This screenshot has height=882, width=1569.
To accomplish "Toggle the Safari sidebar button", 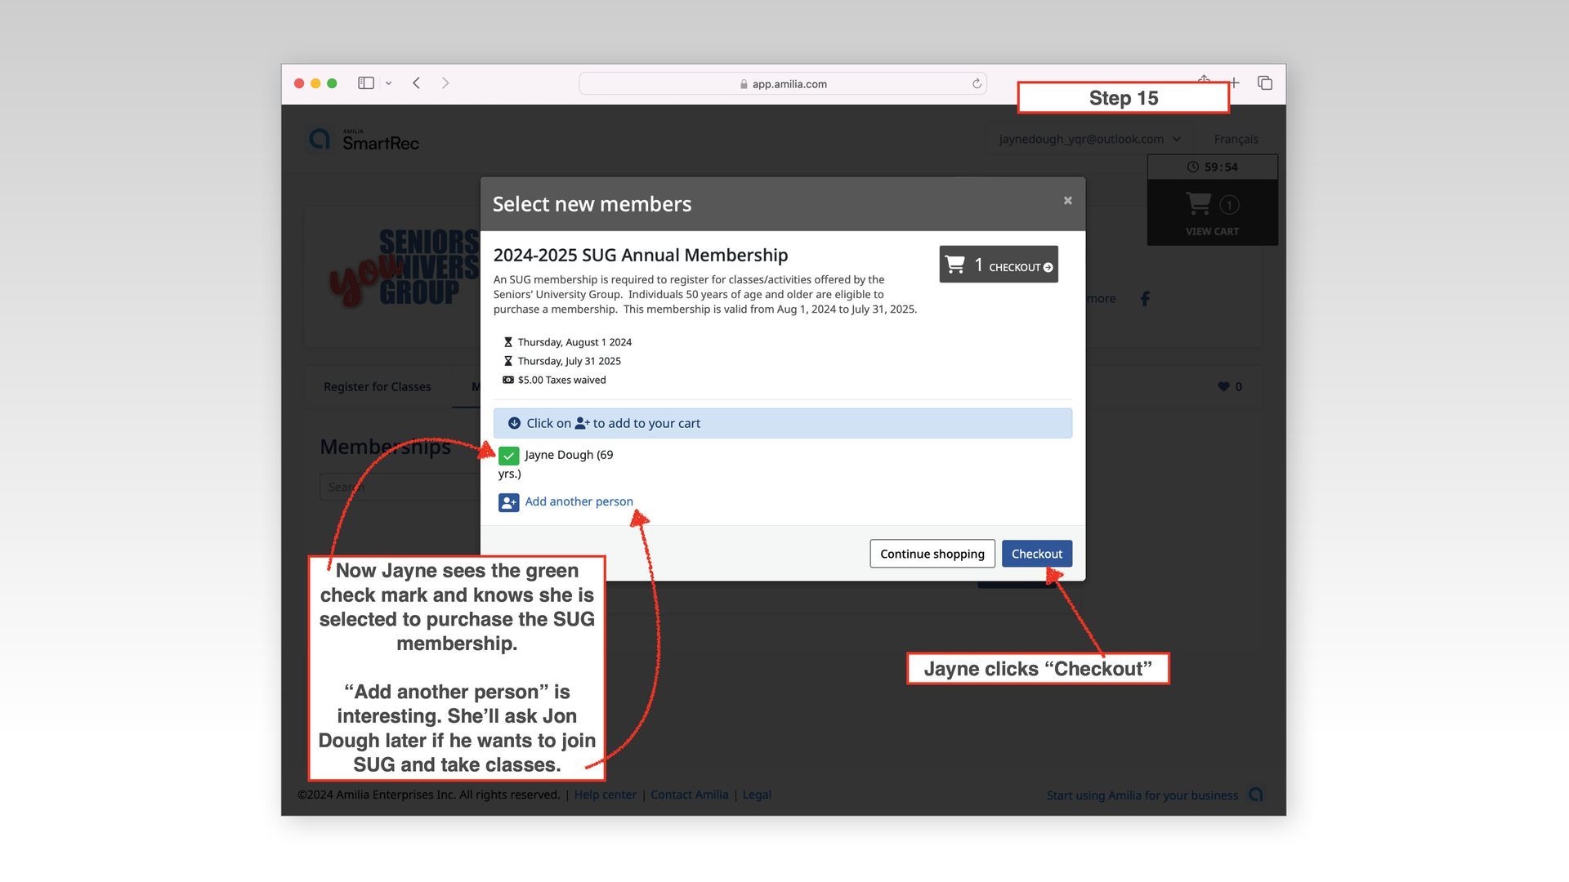I will (366, 83).
